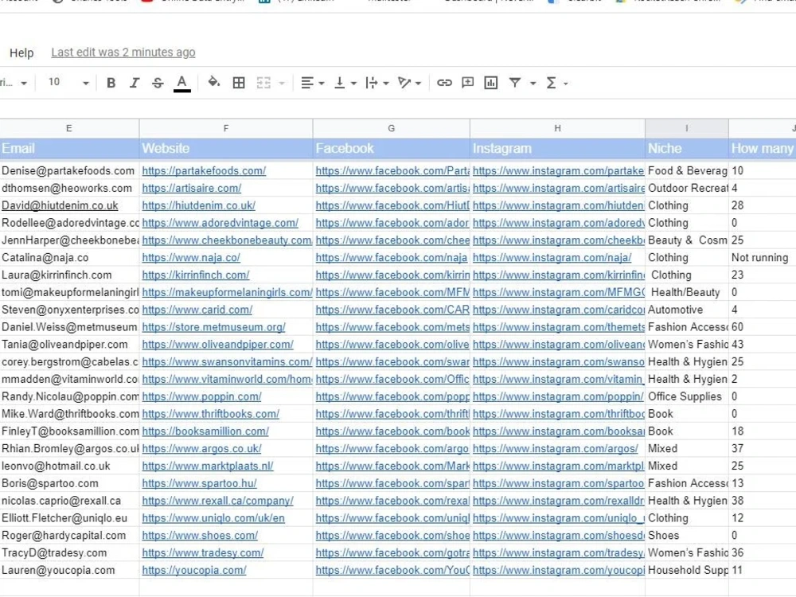Select Lauren@youcopia.com email cell
The height and width of the screenshot is (597, 796).
(69, 570)
